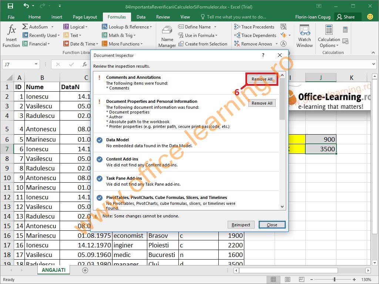The image size is (379, 284).
Task: Click the smiley feedback icon
Action: click(x=370, y=17)
